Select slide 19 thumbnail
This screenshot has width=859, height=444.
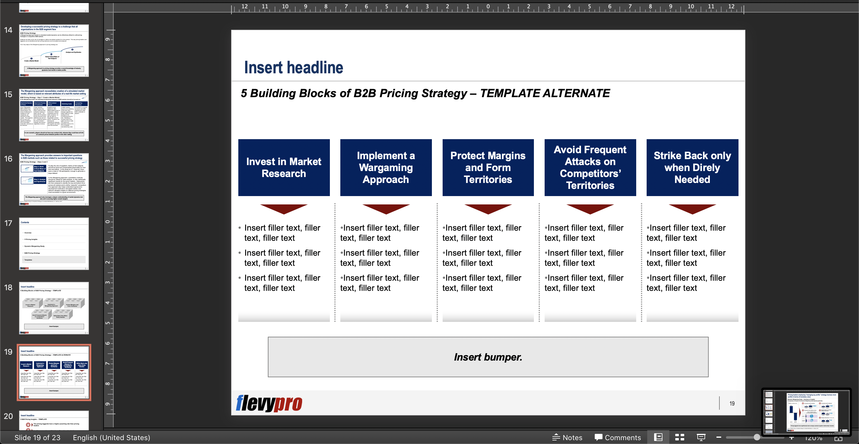(54, 372)
